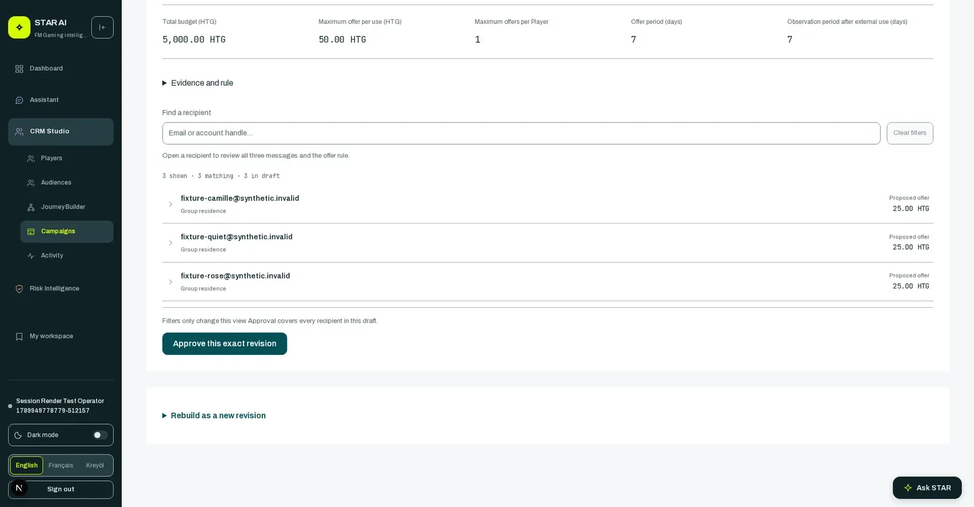Open recipient fixture-rose@synthetic.invalid

(548, 282)
